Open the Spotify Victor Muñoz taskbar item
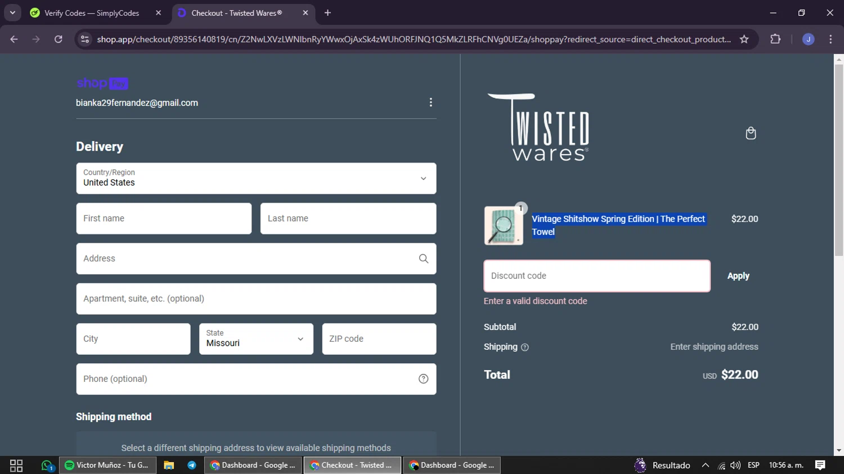This screenshot has width=844, height=474. point(107,466)
